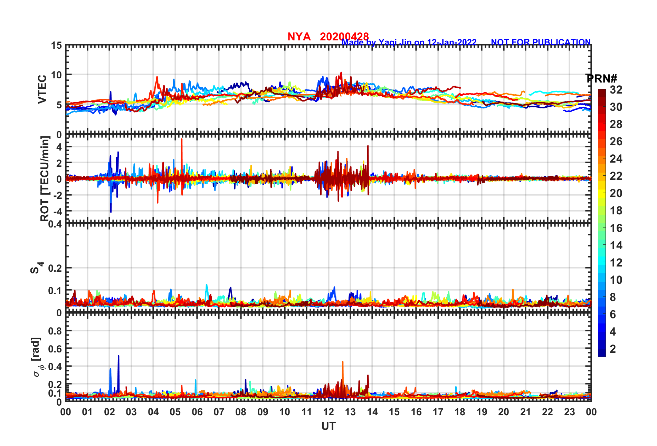
Task: Click the sigma-phi y-axis tick 0.6
Action: (55, 349)
